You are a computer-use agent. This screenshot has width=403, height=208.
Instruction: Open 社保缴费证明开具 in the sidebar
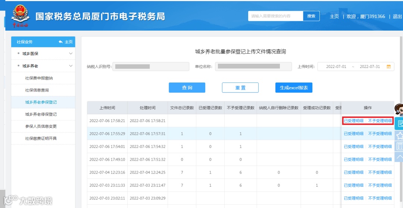[x=41, y=138]
